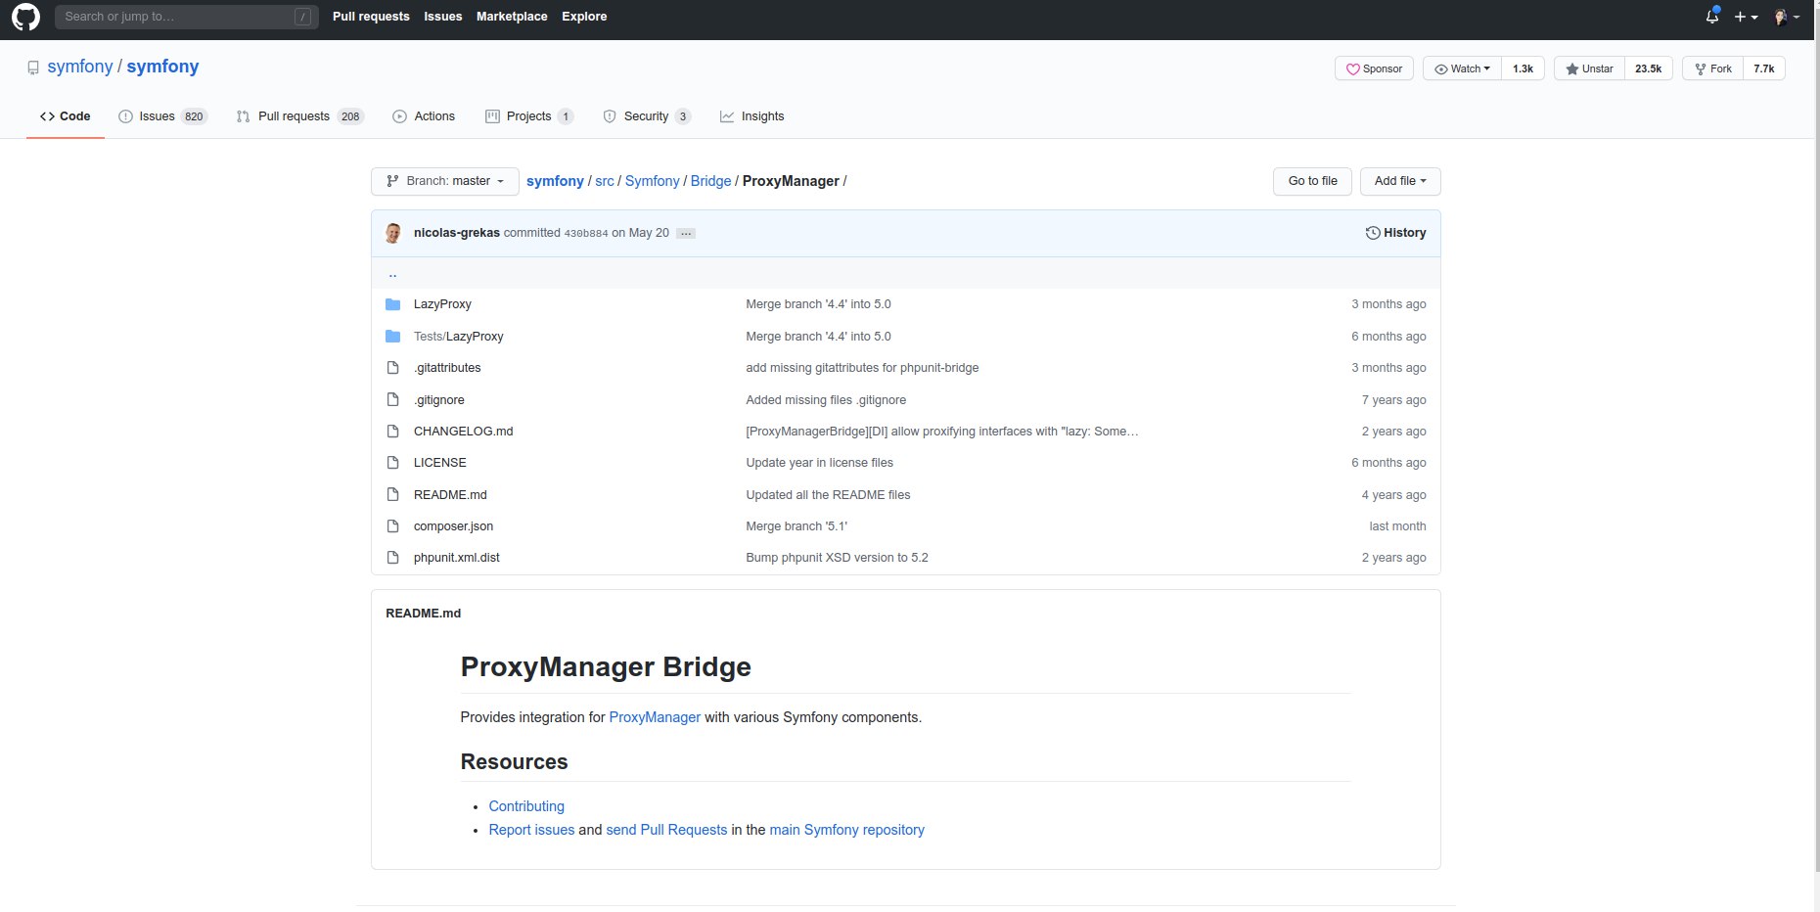Open the 23.5k stargazers count
1820x912 pixels.
tap(1649, 68)
